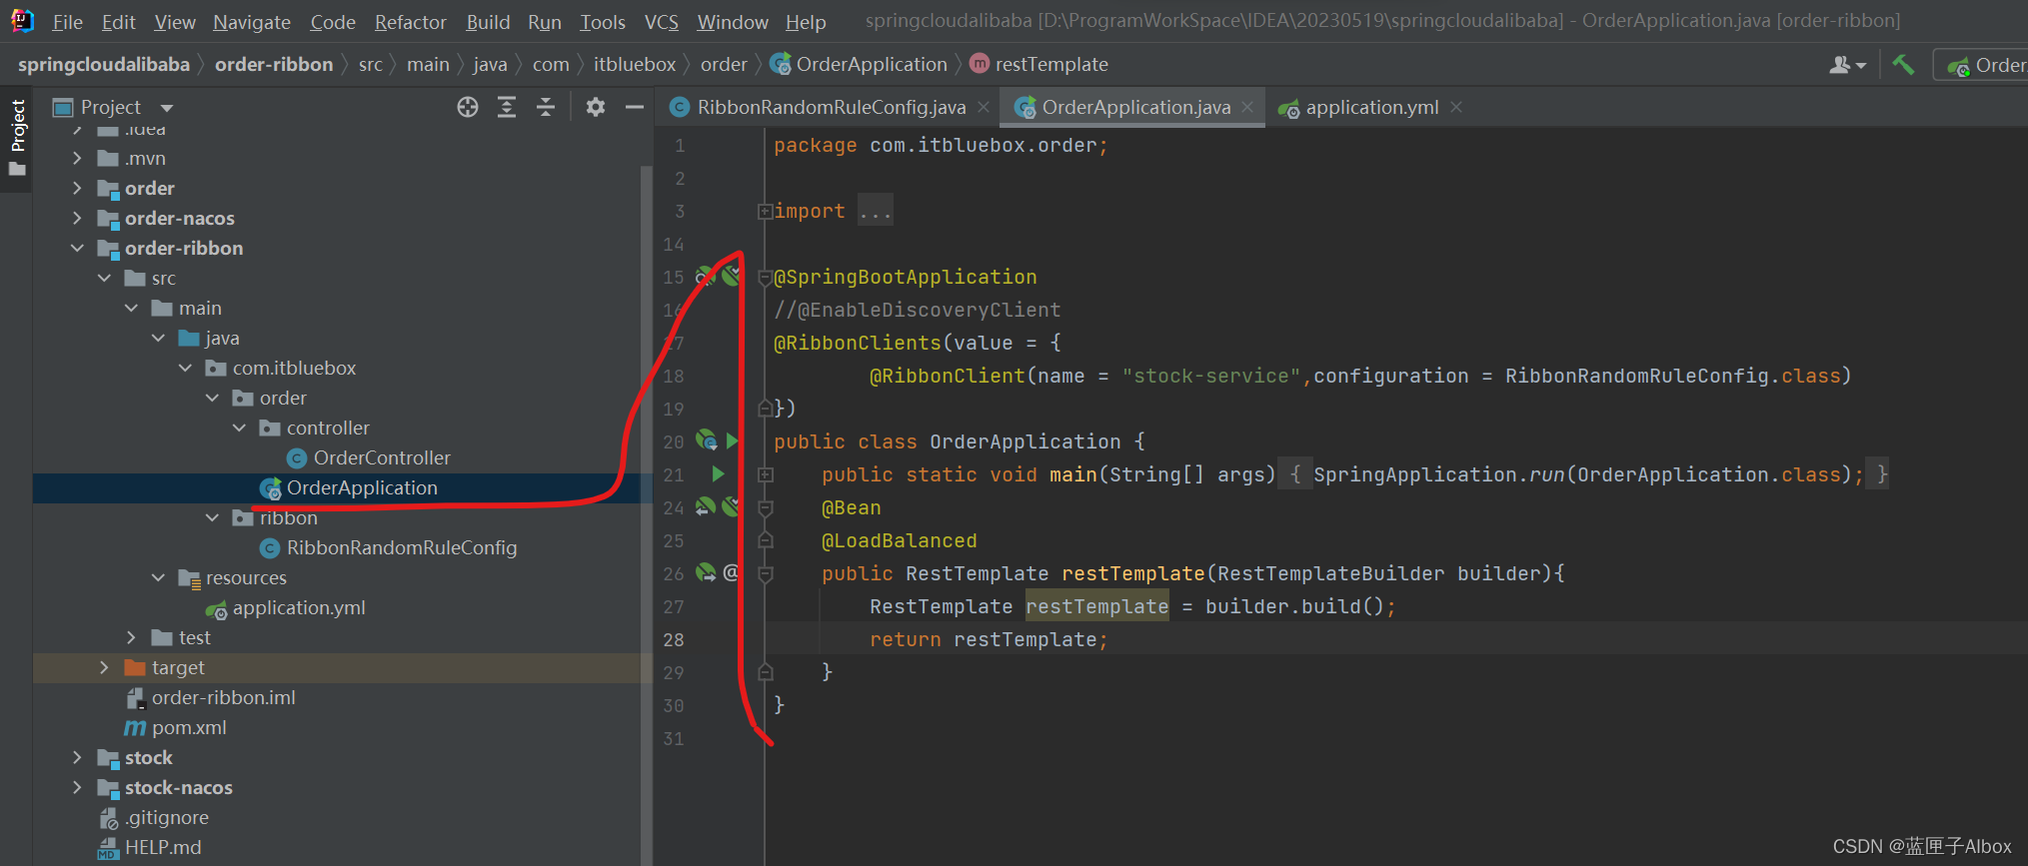The width and height of the screenshot is (2028, 866).
Task: Select order-ribbon.iml file
Action: coord(224,697)
